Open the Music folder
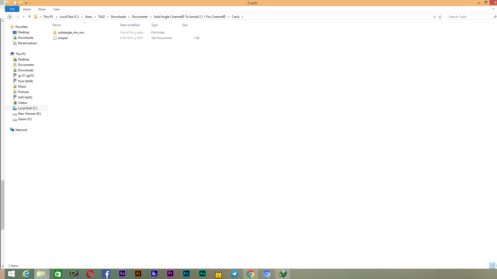Viewport: 497px width, 279px height. pyautogui.click(x=22, y=87)
